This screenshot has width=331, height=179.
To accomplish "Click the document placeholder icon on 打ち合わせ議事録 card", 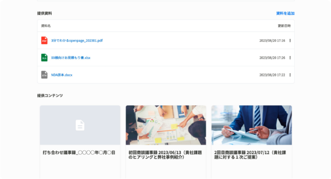I will [x=80, y=125].
